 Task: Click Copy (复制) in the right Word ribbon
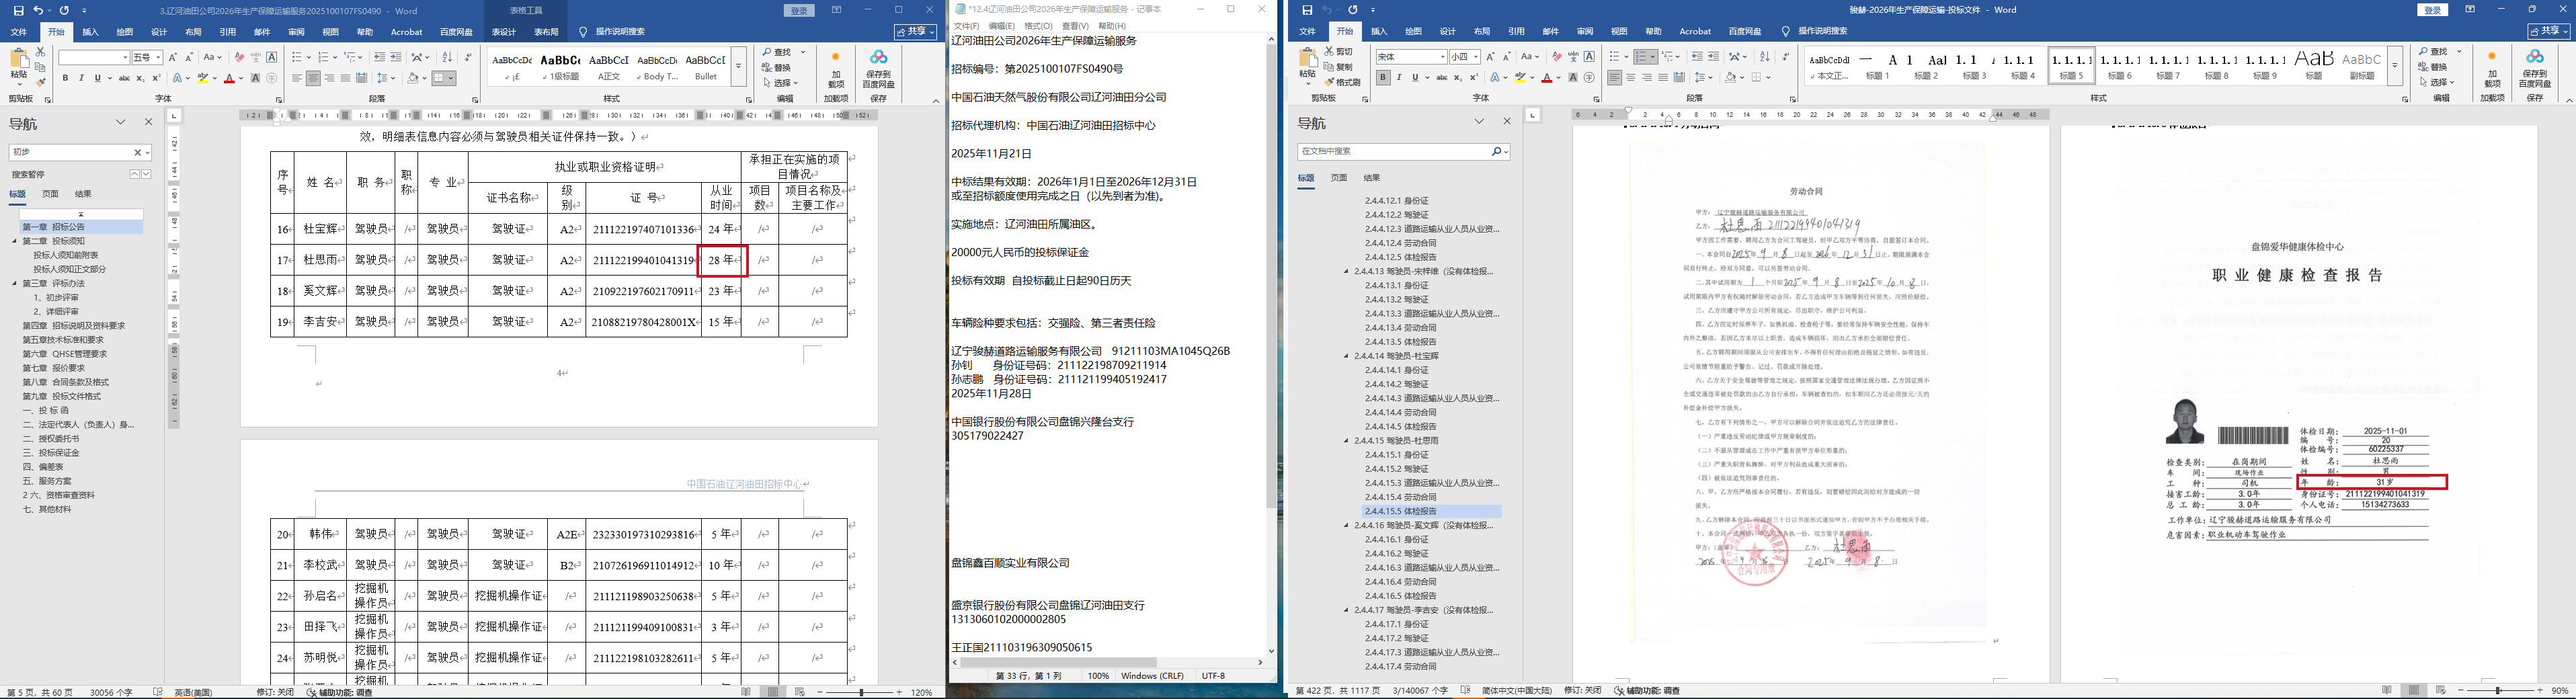(1338, 66)
